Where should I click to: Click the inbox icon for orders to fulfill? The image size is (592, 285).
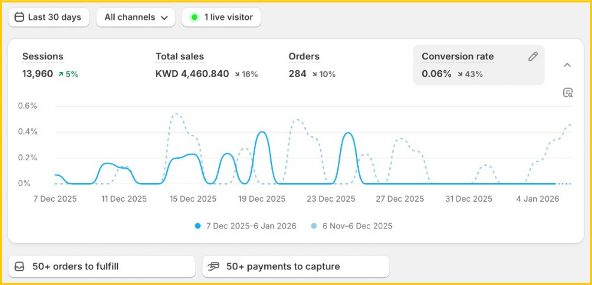pyautogui.click(x=20, y=267)
